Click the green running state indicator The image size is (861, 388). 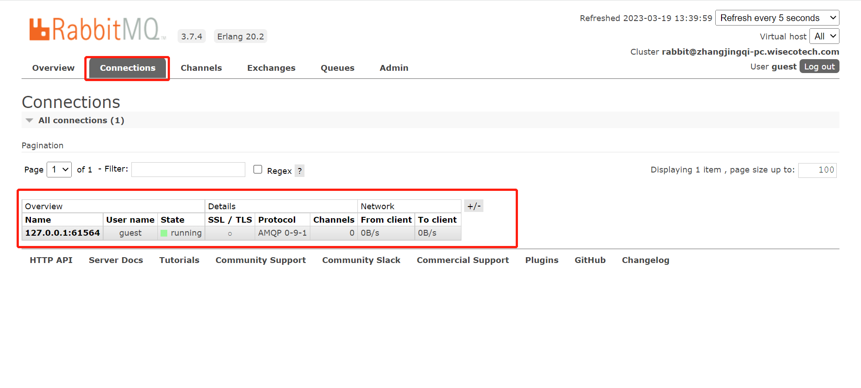tap(164, 233)
